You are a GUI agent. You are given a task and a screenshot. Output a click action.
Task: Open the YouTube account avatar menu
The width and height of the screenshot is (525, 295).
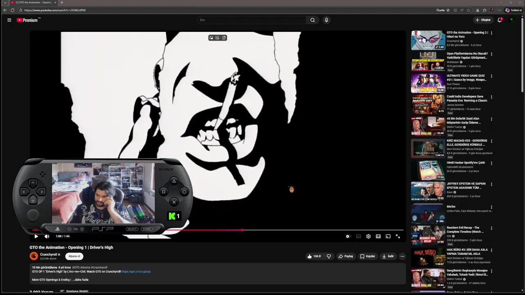pos(512,20)
